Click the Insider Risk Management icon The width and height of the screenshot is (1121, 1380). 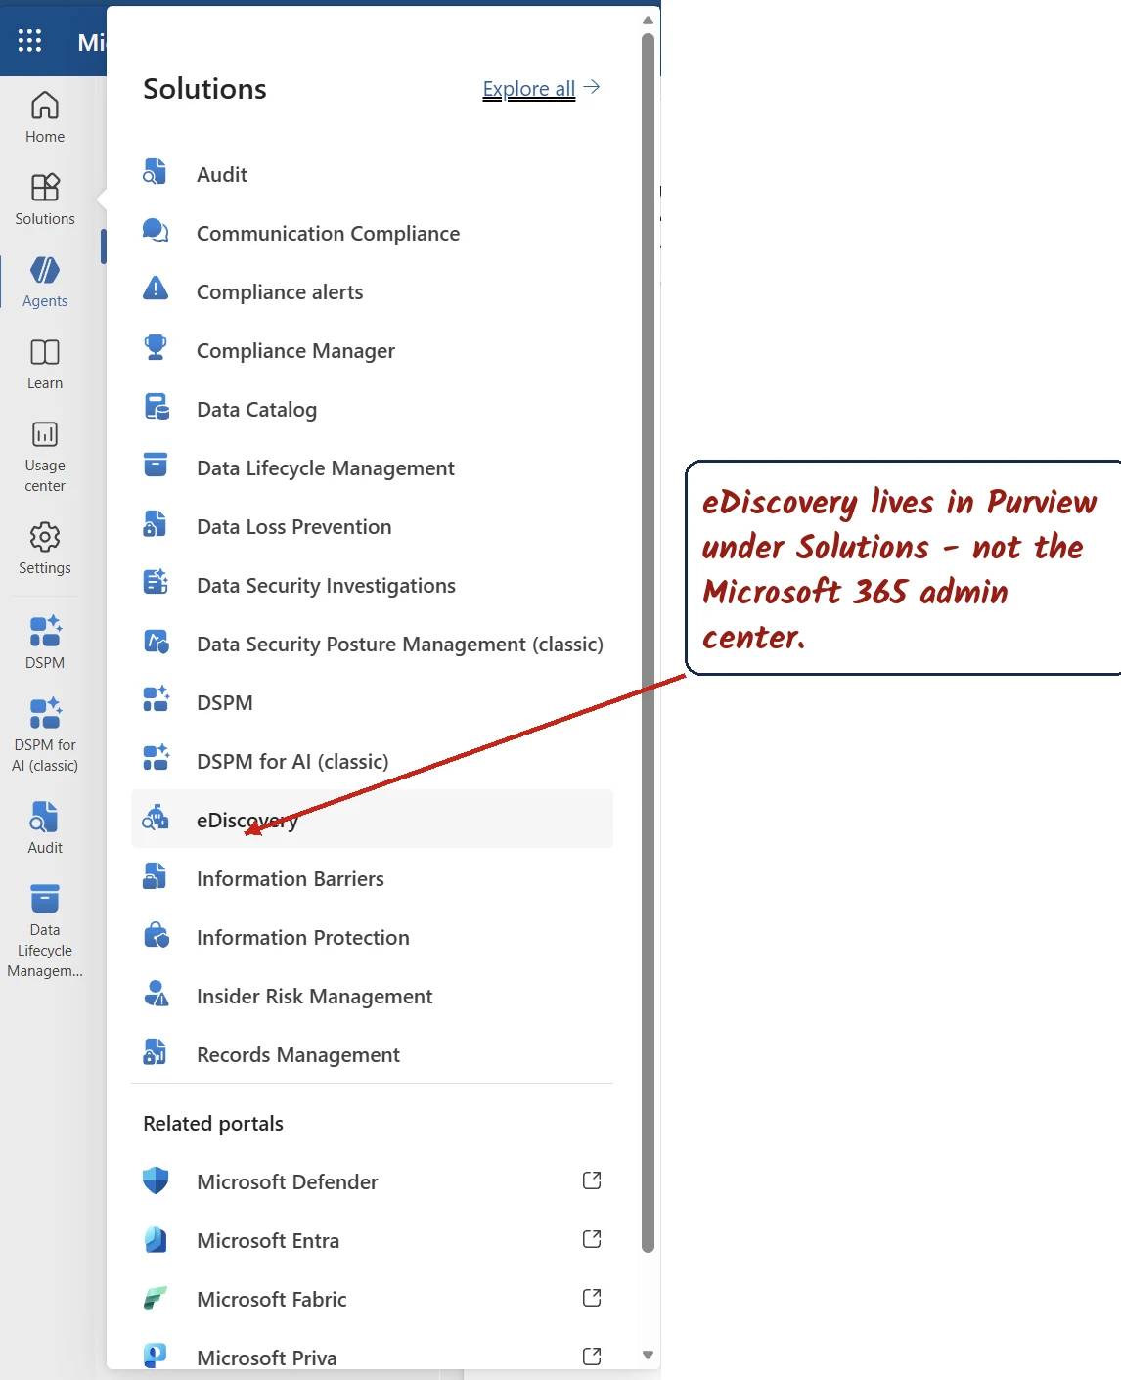(156, 995)
